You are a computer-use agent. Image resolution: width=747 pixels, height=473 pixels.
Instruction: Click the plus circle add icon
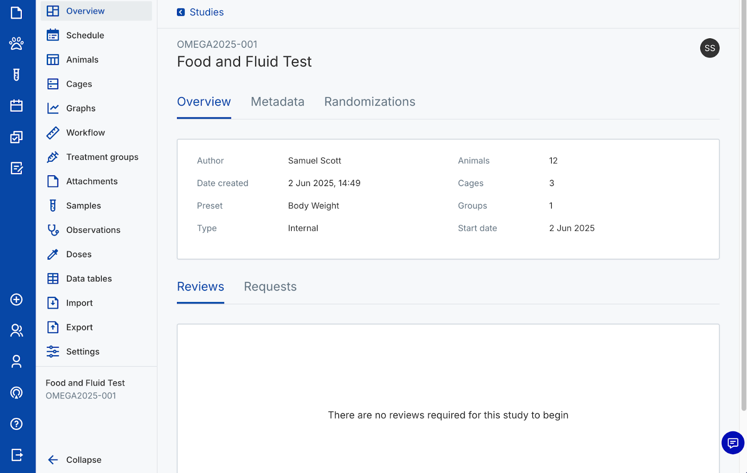pos(16,300)
